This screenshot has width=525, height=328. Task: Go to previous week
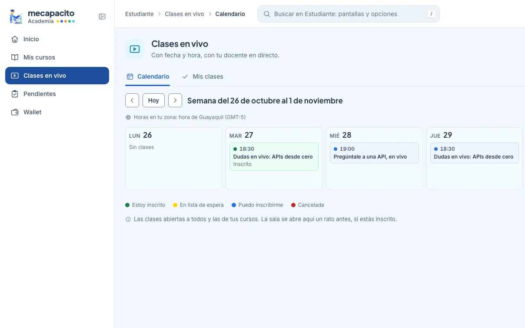coord(132,100)
